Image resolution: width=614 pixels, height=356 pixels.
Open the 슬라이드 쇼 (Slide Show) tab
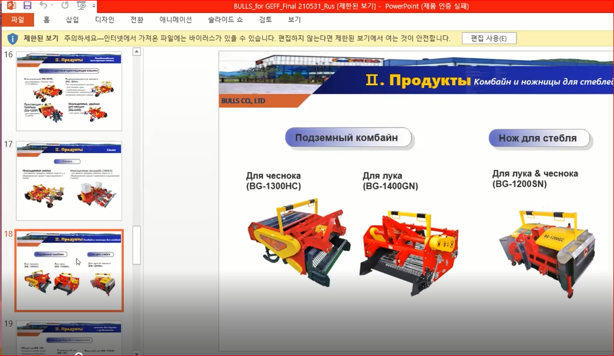225,20
